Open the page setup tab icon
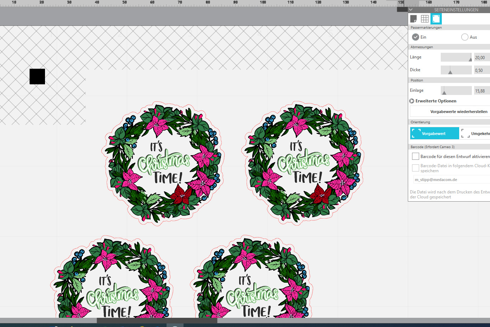 413,19
